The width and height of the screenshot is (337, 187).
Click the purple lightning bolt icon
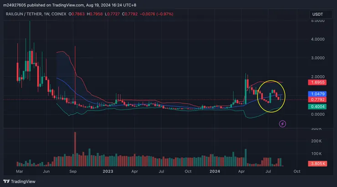tap(282, 124)
